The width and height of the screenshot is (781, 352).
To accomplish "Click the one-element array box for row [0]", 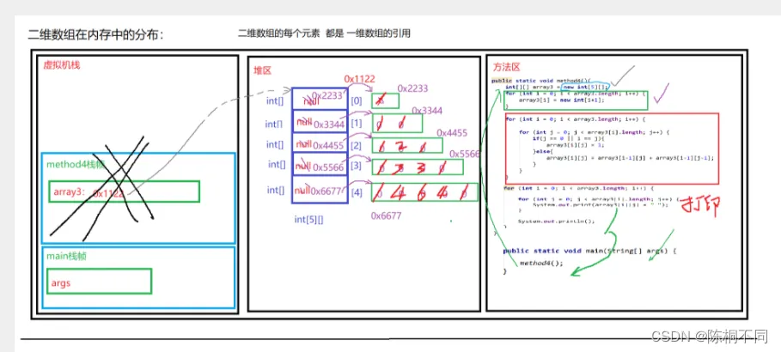I will [386, 100].
